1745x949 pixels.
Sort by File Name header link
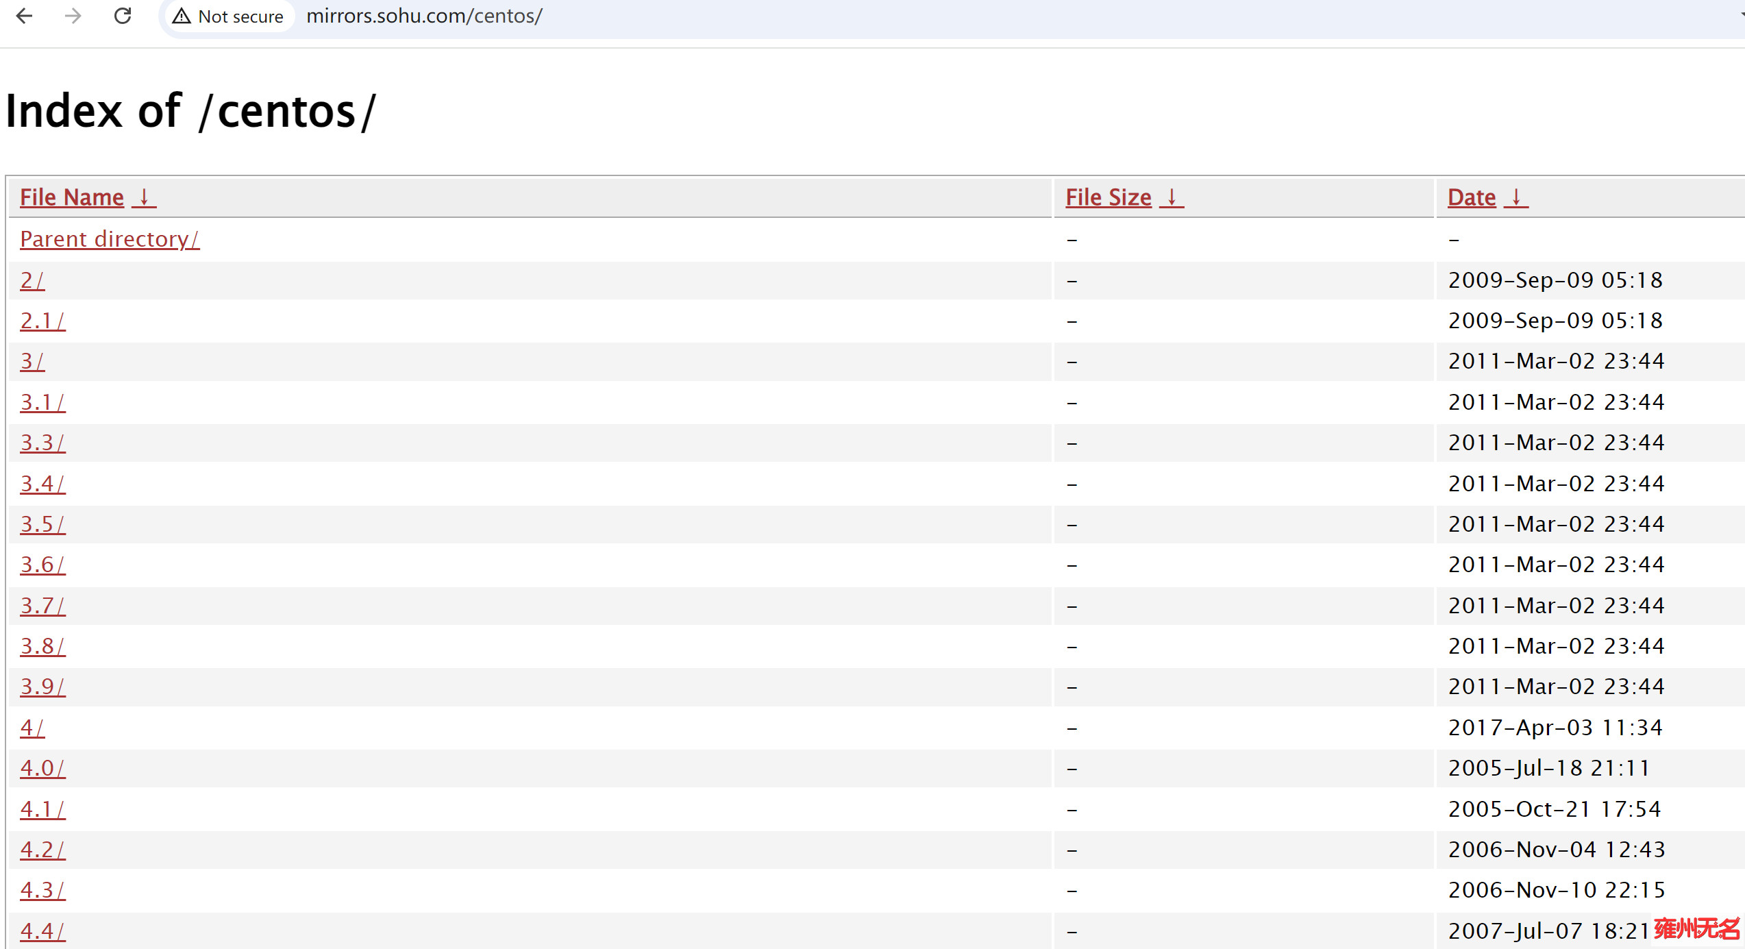click(72, 197)
